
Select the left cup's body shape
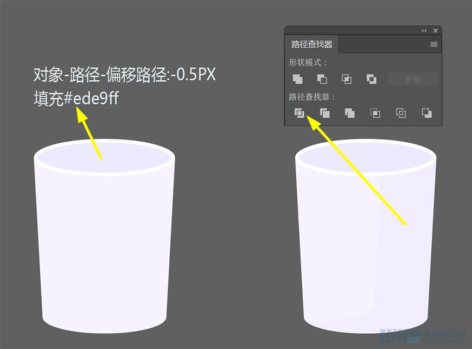104,244
